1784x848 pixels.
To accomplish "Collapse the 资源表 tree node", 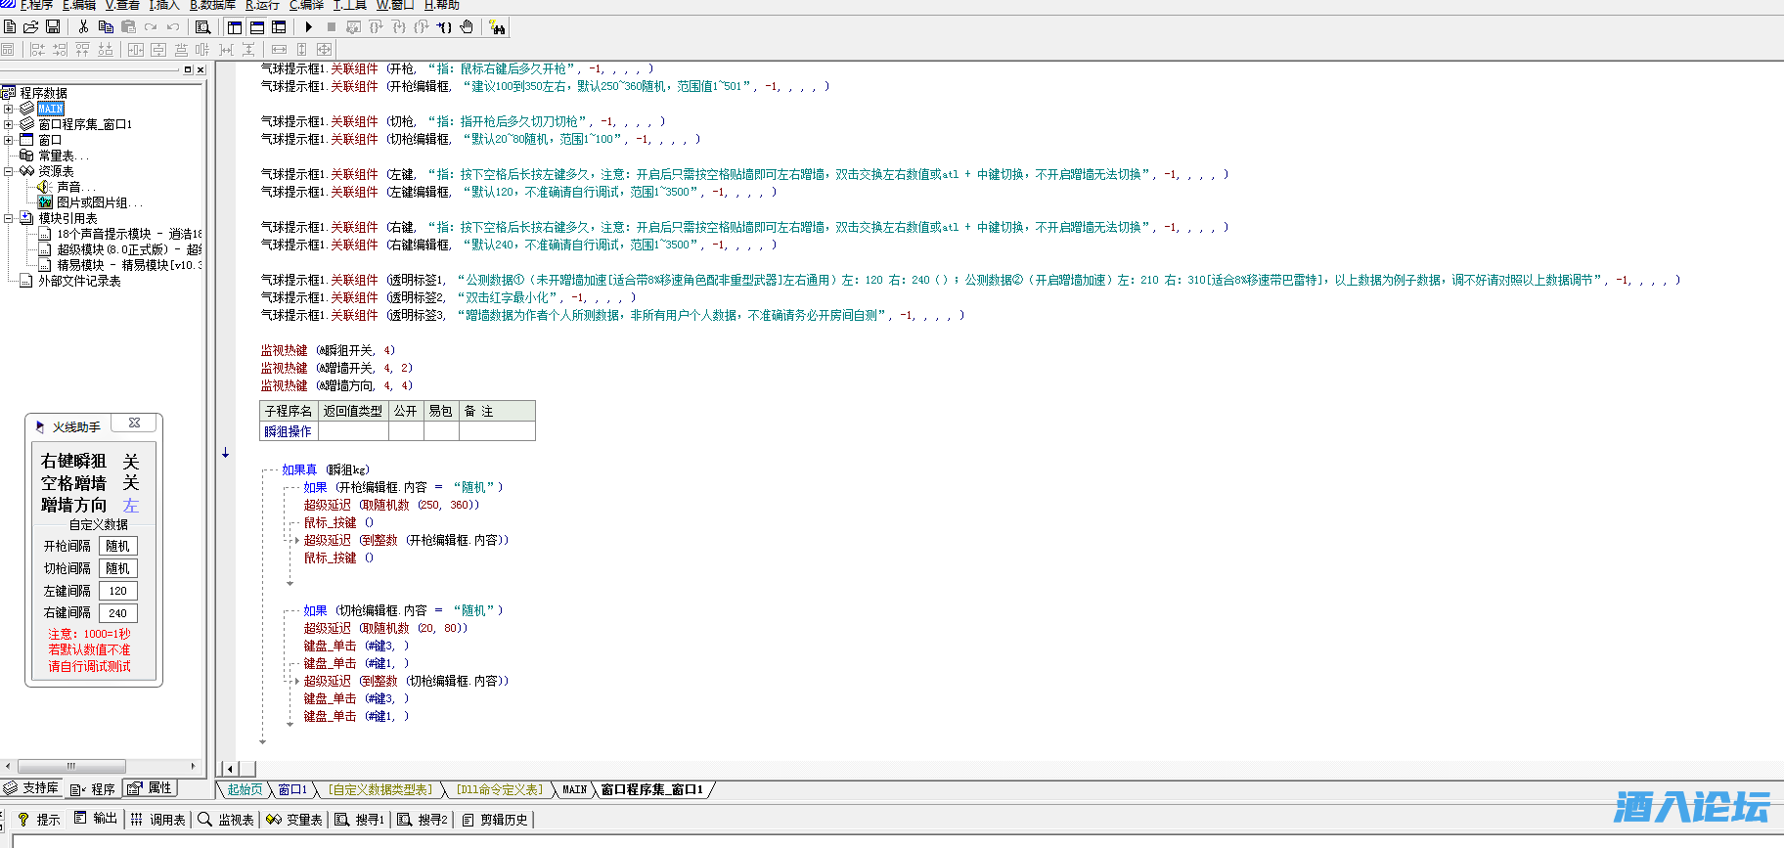I will coord(9,171).
